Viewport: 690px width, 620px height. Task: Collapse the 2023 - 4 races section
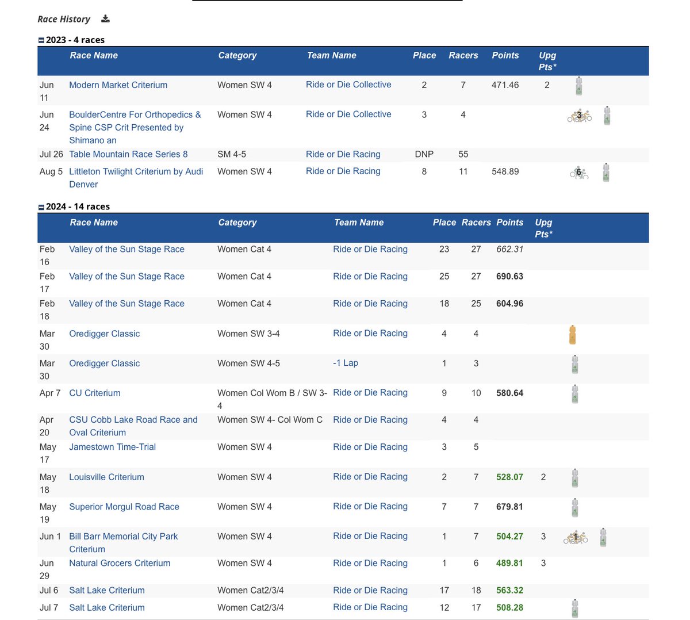41,40
